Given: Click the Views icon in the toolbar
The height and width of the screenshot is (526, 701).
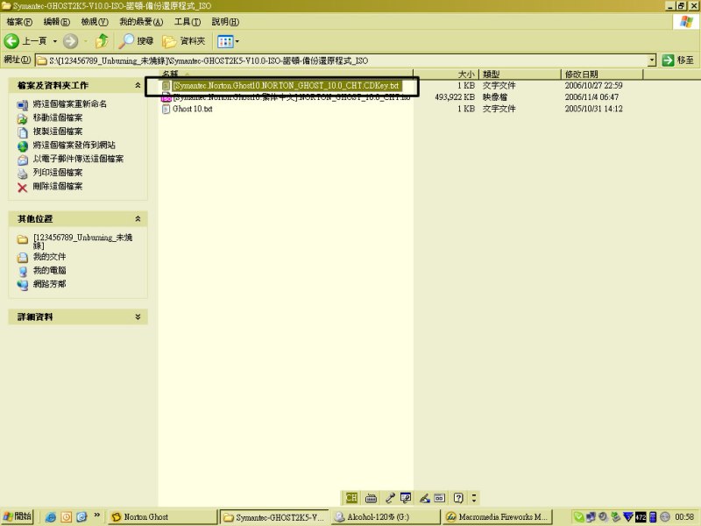Looking at the screenshot, I should tap(225, 41).
